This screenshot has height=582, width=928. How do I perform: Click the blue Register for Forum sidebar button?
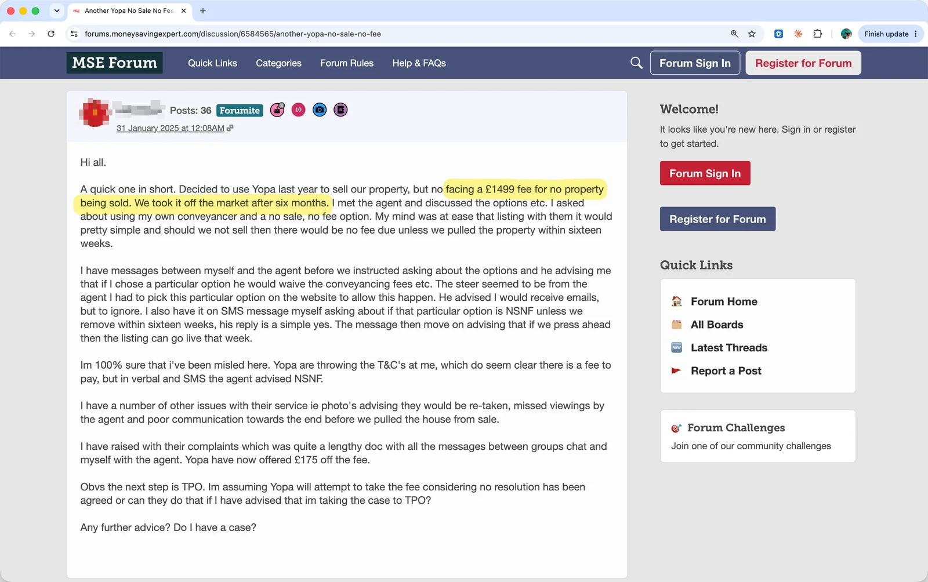pyautogui.click(x=717, y=219)
